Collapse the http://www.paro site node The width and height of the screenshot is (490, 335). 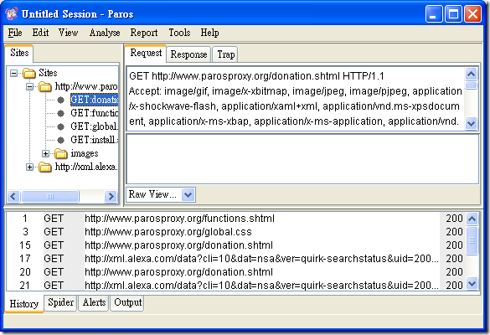pyautogui.click(x=29, y=86)
